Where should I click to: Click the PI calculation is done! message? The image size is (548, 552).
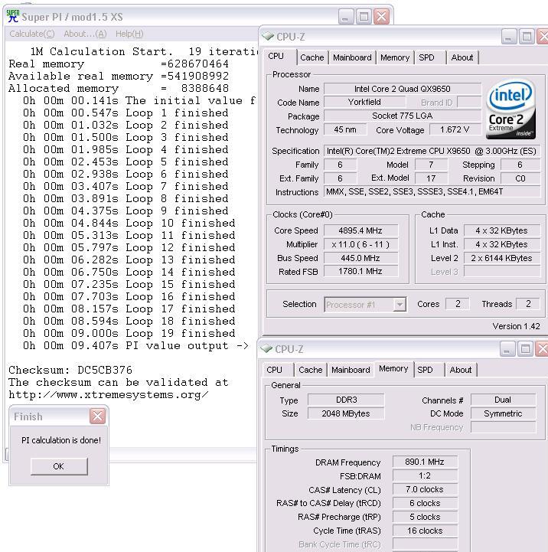pyautogui.click(x=61, y=440)
